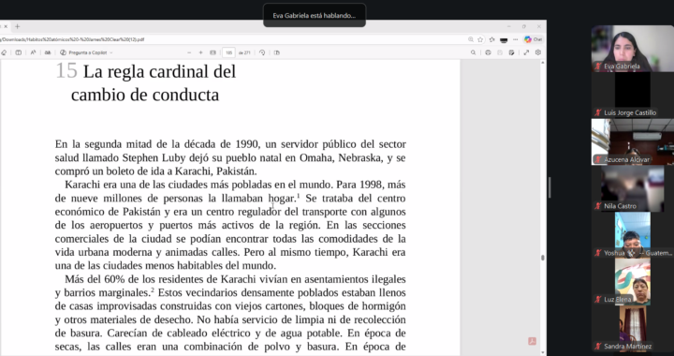Image resolution: width=674 pixels, height=356 pixels.
Task: Activate the read aloud tool
Action: click(48, 52)
